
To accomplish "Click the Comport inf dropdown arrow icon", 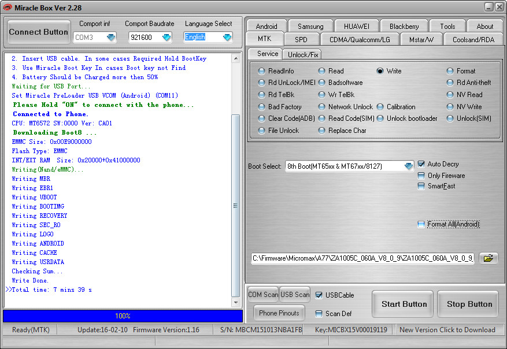I will pos(111,37).
